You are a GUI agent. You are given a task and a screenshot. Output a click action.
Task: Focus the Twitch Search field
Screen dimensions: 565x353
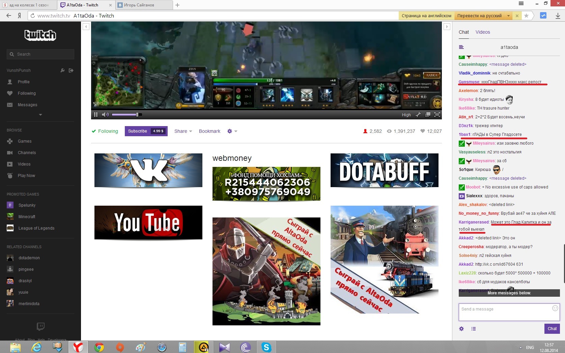[x=40, y=54]
